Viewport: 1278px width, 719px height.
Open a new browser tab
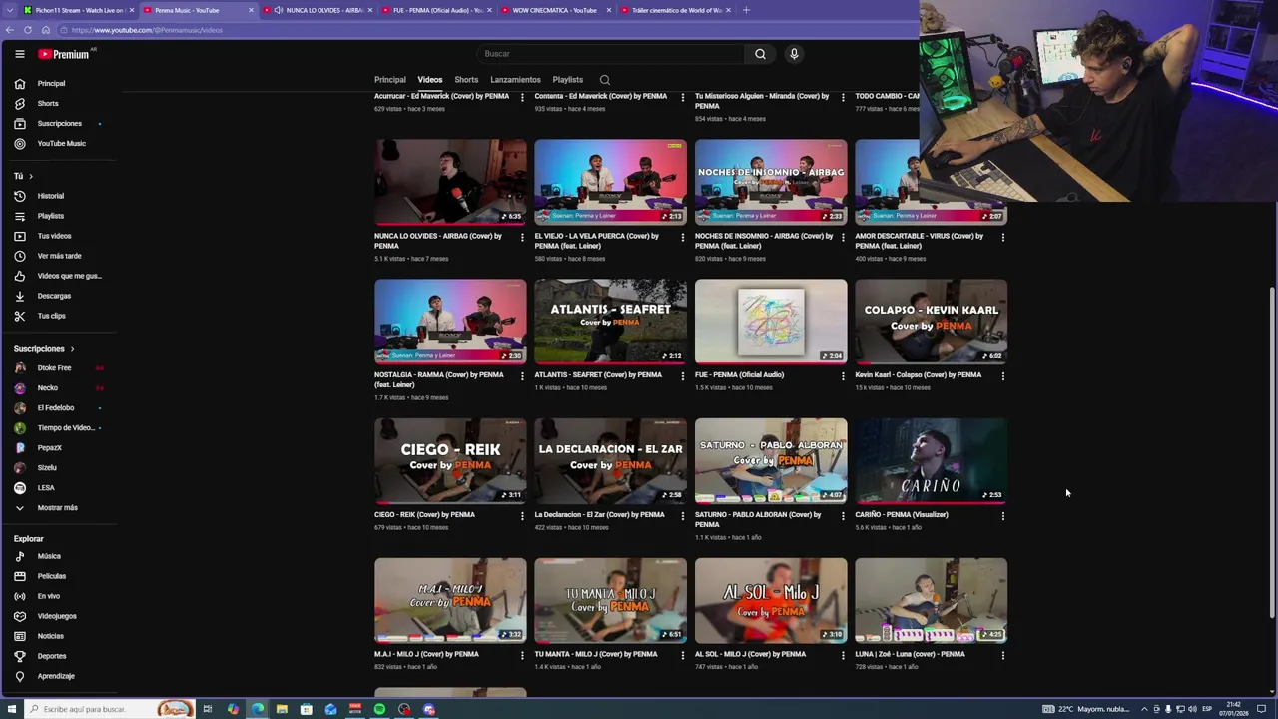[x=746, y=10]
